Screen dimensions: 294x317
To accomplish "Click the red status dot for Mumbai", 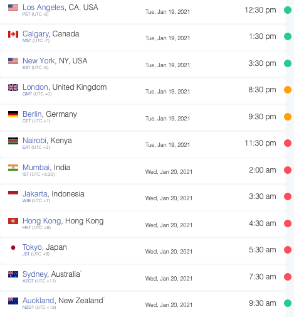I will [288, 170].
